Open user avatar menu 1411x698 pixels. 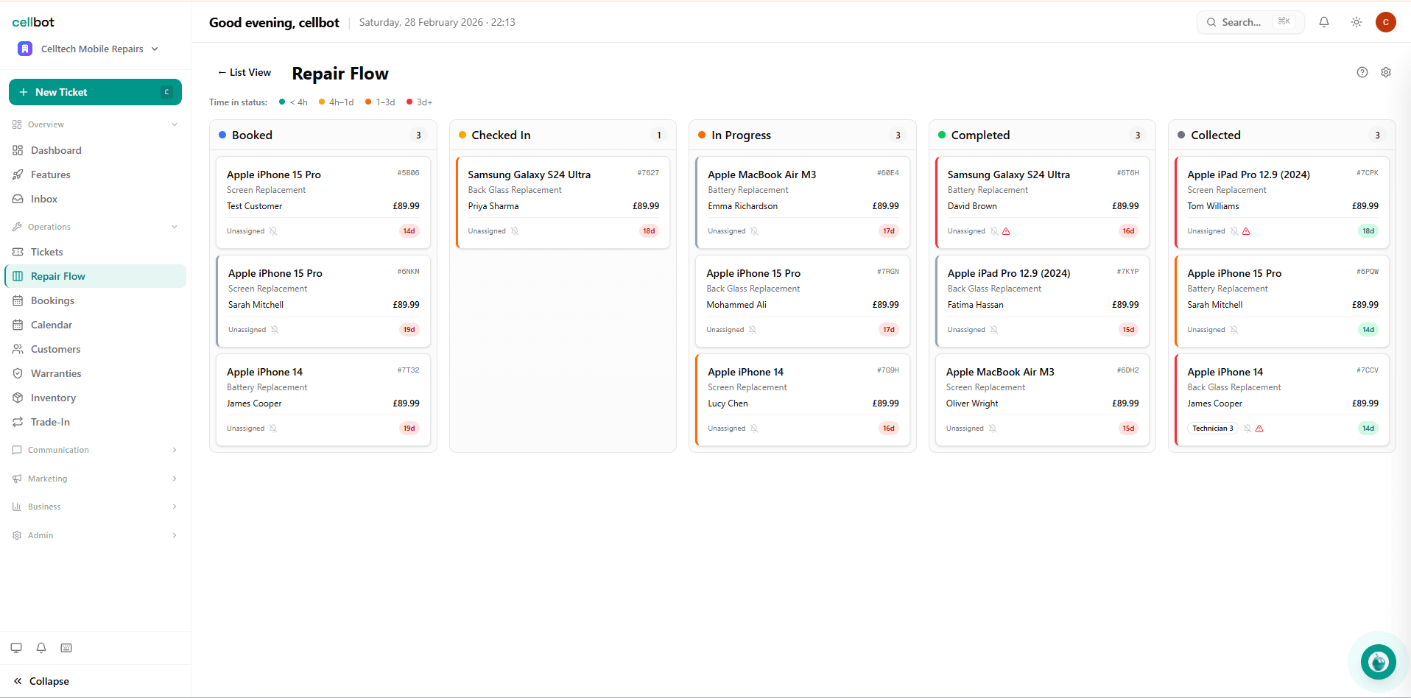point(1386,22)
